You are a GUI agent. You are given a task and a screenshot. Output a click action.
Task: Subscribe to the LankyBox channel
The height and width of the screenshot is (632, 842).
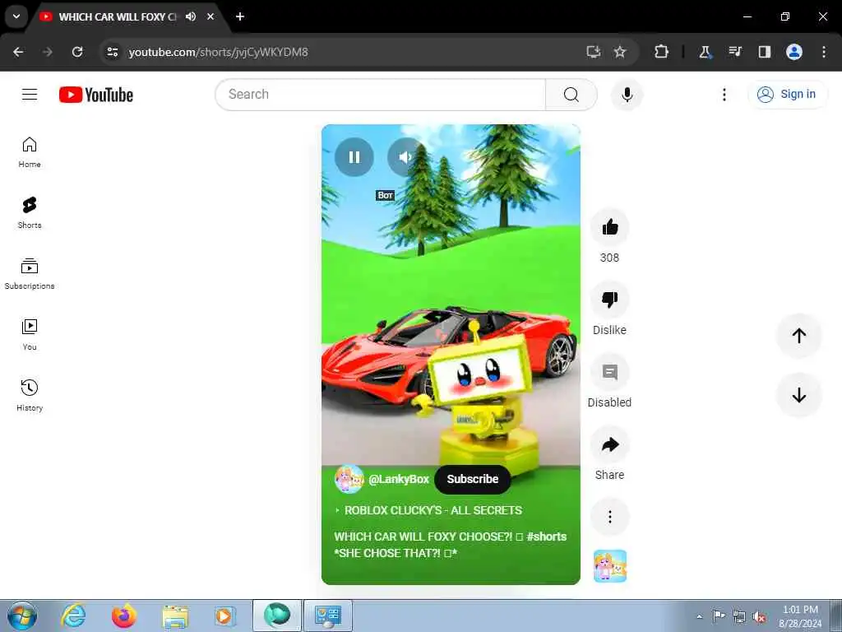click(x=472, y=479)
